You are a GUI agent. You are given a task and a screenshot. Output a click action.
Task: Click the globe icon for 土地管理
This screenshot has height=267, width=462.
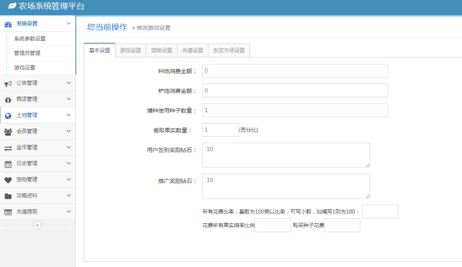[8, 116]
